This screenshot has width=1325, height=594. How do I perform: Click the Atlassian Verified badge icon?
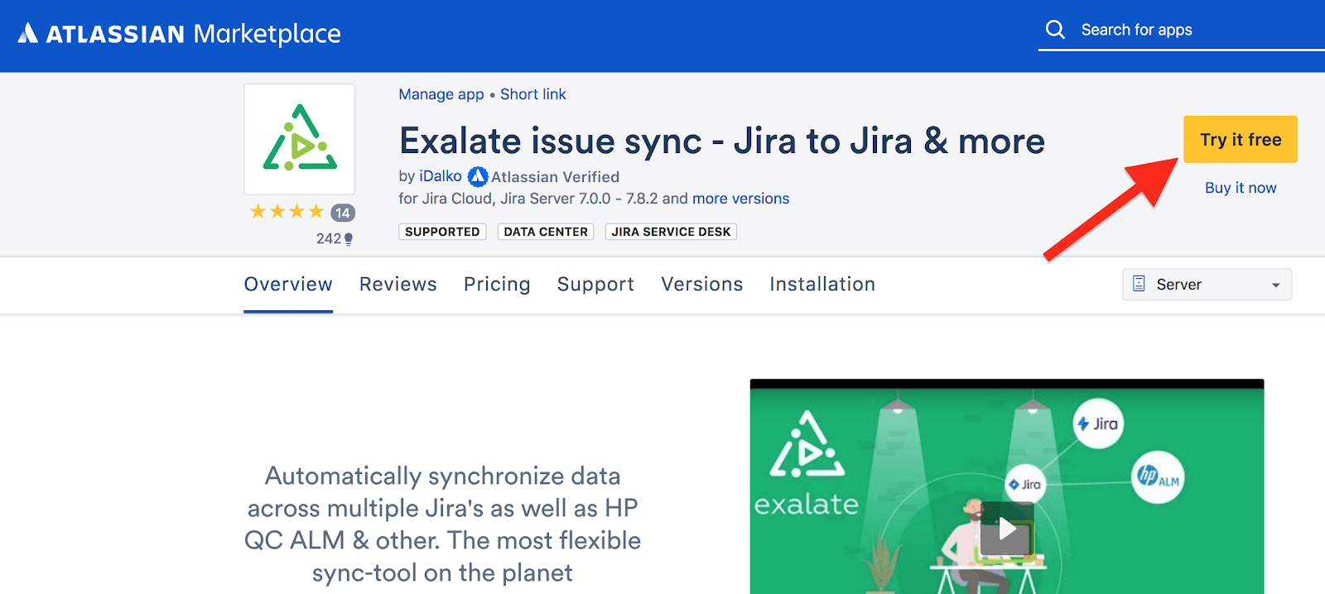[x=478, y=176]
